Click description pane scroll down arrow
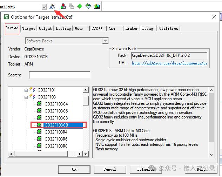Image resolution: width=222 pixels, height=177 pixels. click(211, 155)
